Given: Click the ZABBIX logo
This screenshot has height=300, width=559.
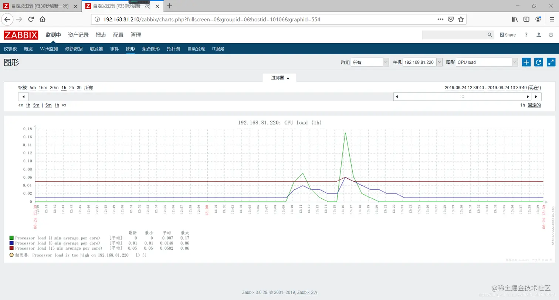Looking at the screenshot, I should pyautogui.click(x=21, y=35).
